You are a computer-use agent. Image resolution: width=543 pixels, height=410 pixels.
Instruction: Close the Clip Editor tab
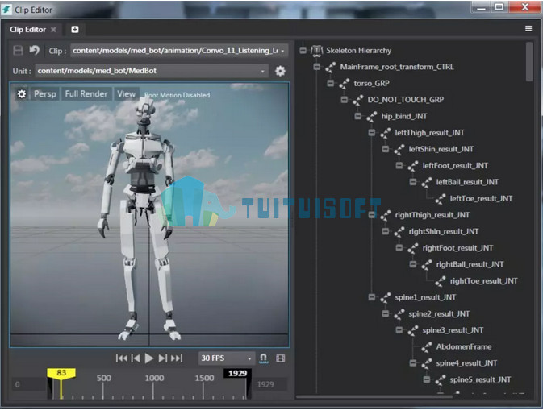[53, 29]
